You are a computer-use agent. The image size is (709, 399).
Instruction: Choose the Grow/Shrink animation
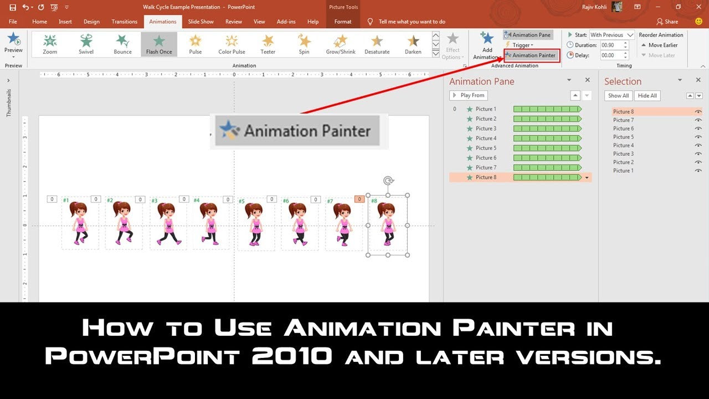(x=340, y=43)
